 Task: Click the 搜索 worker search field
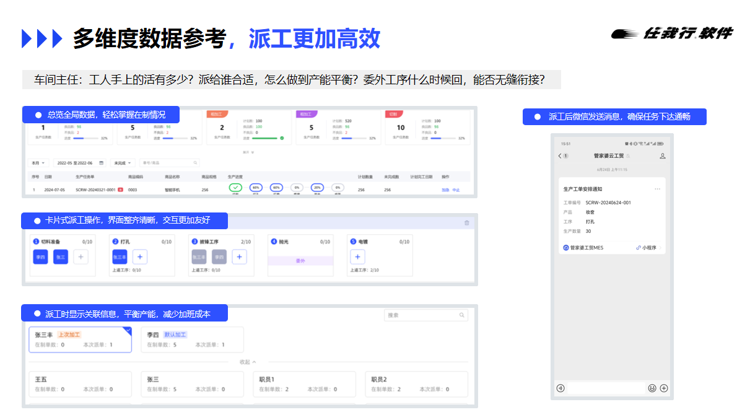coord(425,315)
